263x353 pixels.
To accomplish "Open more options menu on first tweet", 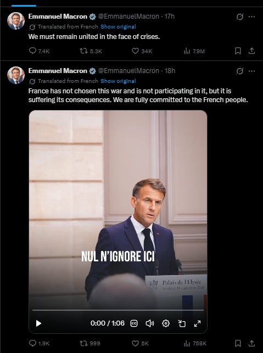I will (251, 17).
